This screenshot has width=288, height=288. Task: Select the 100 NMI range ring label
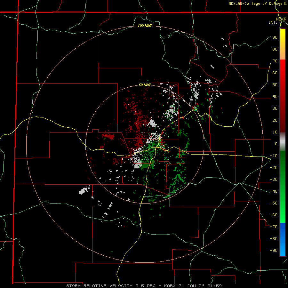(x=145, y=26)
